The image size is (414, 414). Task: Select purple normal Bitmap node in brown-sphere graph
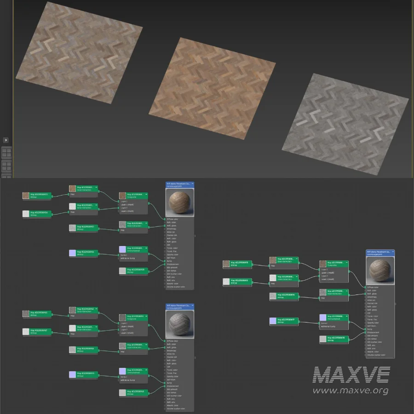pyautogui.click(x=84, y=253)
